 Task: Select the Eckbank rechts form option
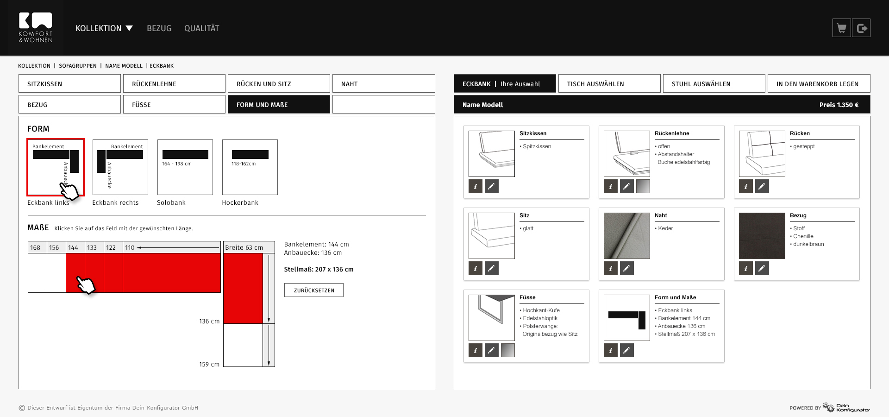120,167
